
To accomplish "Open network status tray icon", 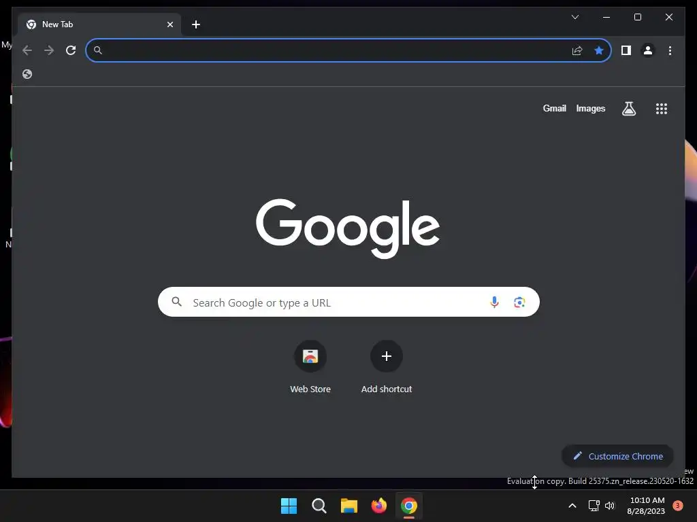I will (594, 506).
